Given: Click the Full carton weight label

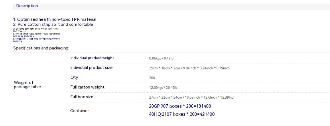Looking at the screenshot, I should click(x=87, y=87).
